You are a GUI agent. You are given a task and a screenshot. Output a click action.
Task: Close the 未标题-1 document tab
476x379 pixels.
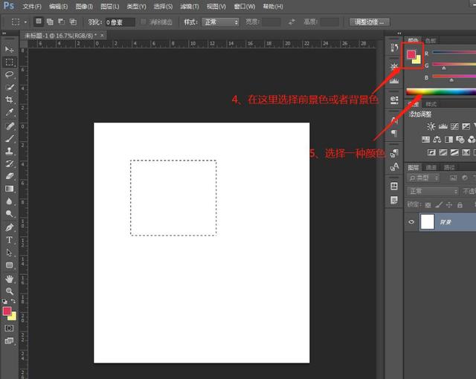pos(102,36)
